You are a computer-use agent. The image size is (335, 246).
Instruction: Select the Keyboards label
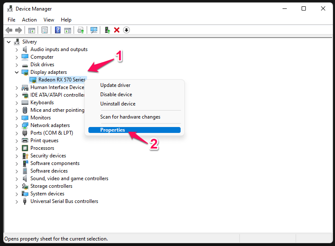[42, 103]
